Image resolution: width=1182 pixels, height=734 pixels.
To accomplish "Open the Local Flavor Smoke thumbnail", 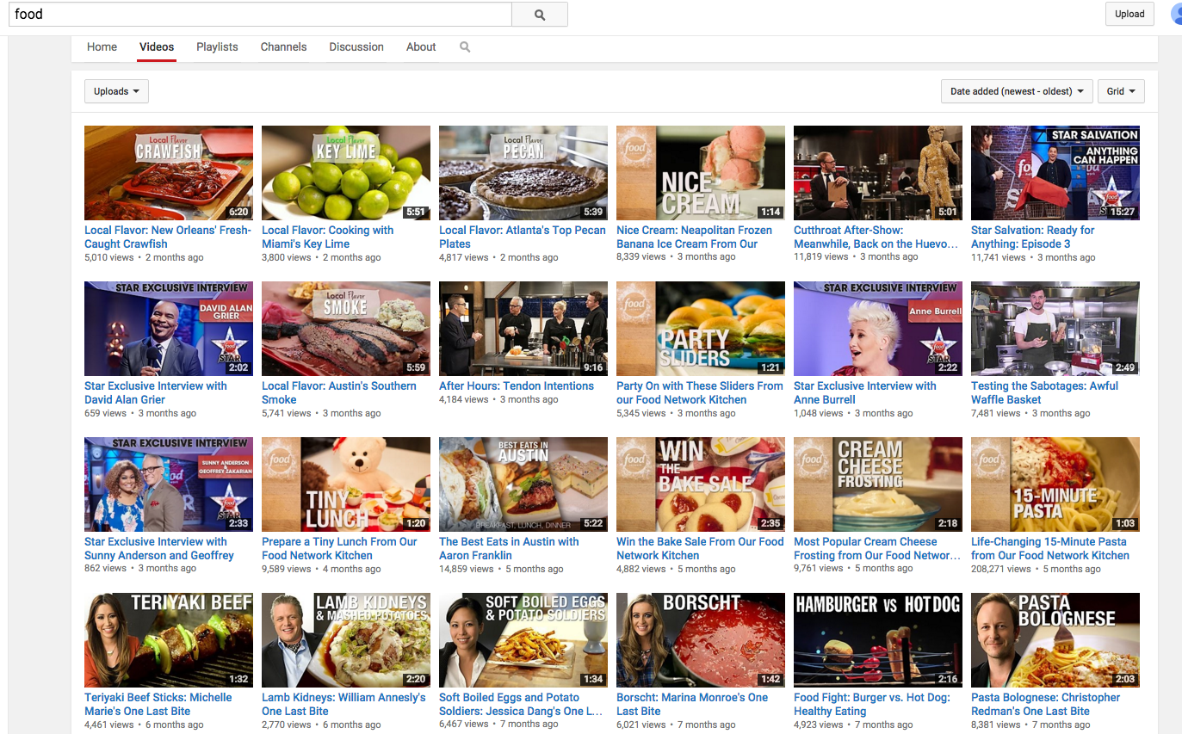I will 346,329.
